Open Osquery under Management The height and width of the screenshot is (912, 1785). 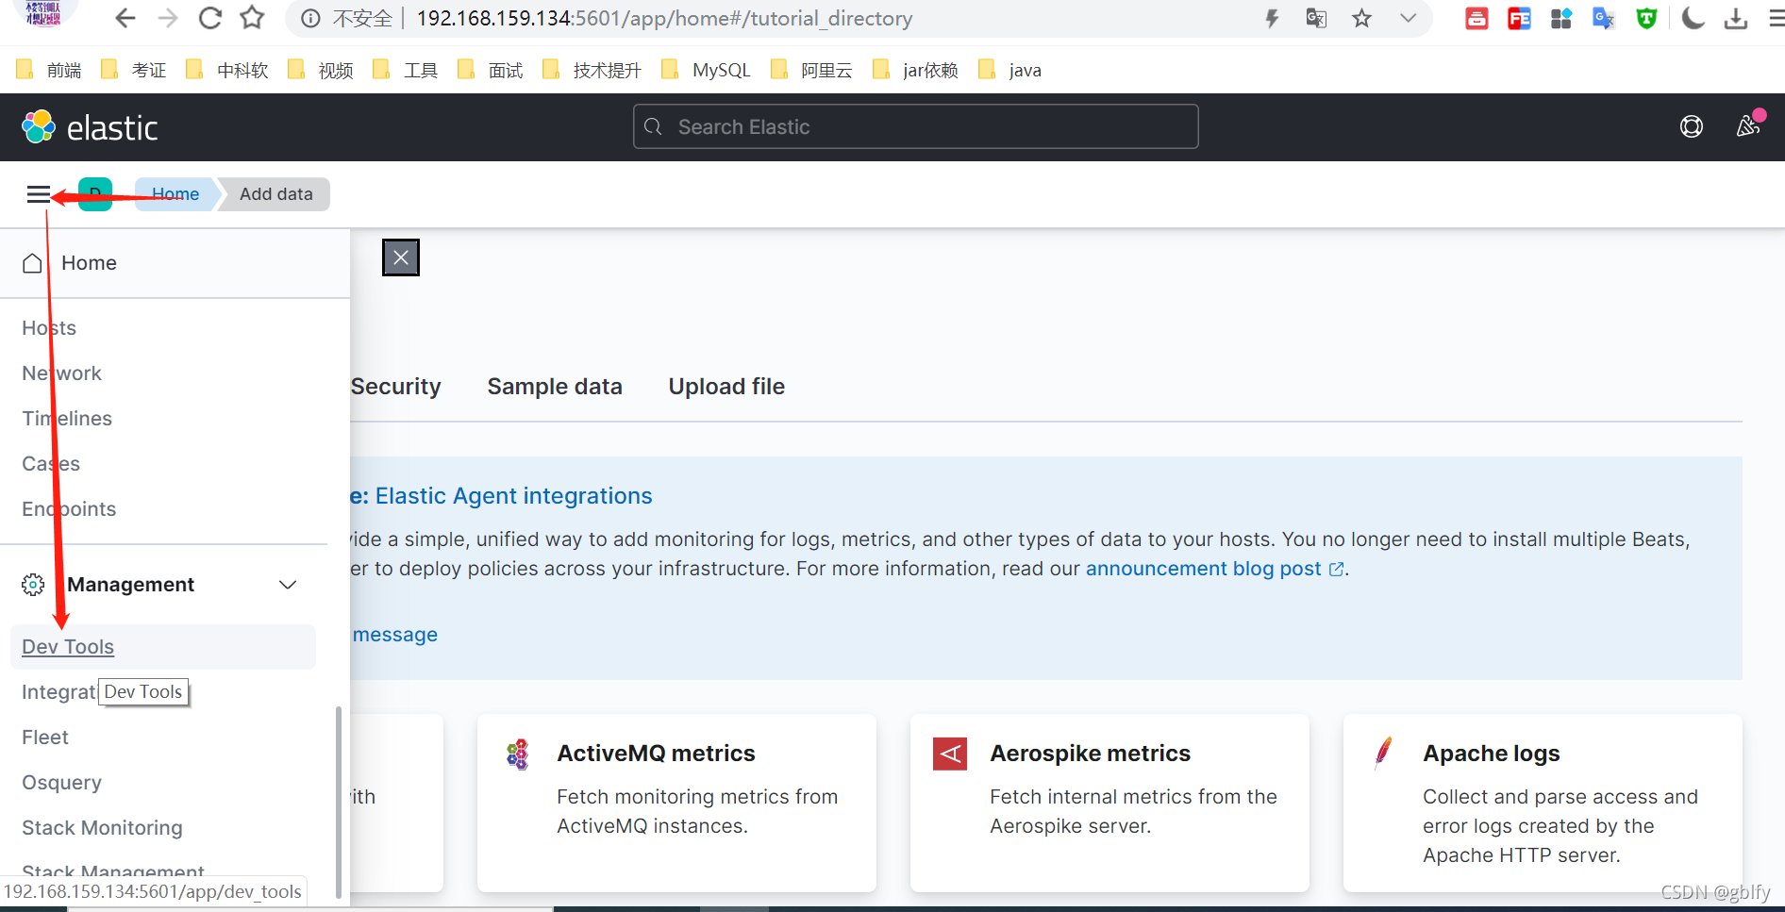(x=61, y=783)
